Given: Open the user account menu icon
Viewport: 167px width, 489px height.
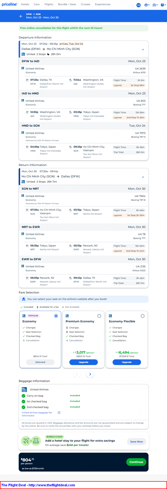Looking at the screenshot, I should point(147,5).
